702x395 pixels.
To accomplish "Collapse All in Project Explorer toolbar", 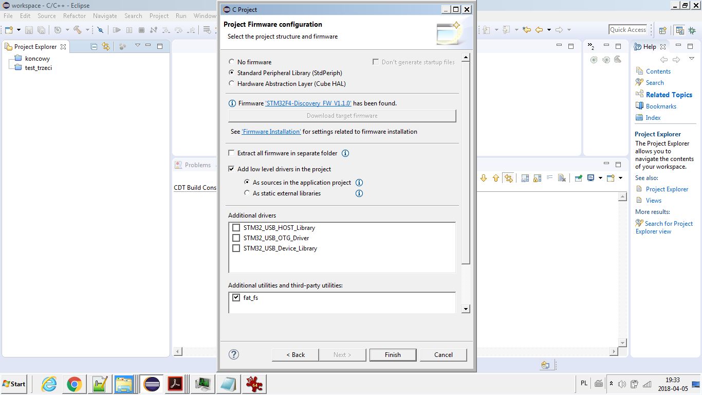I will pyautogui.click(x=94, y=46).
